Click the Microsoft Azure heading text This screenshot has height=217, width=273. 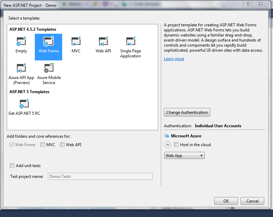coord(186,136)
